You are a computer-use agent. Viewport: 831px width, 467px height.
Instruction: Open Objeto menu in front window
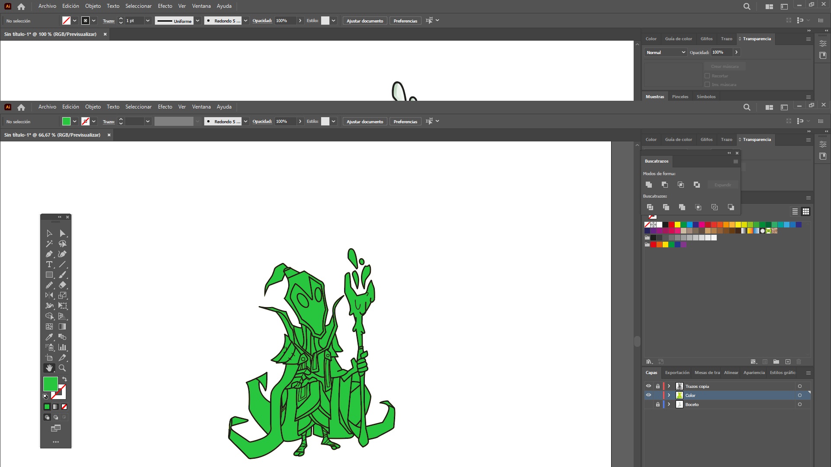[93, 107]
